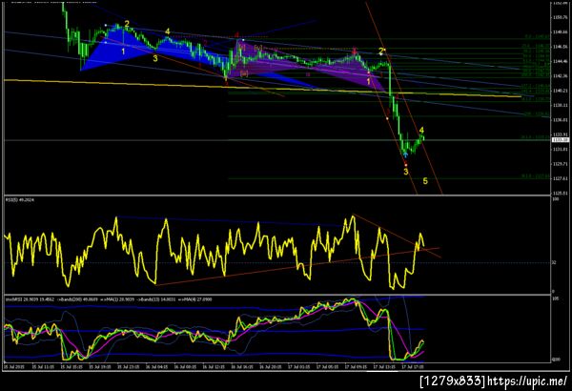Click the 1129.71 price axis label
This screenshot has width=572, height=391.
(x=561, y=164)
